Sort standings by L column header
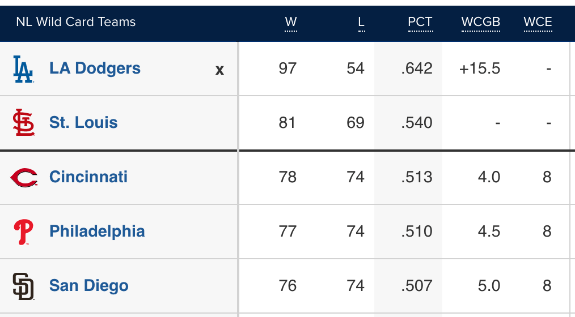Viewport: 575px width, 317px height. pyautogui.click(x=361, y=22)
